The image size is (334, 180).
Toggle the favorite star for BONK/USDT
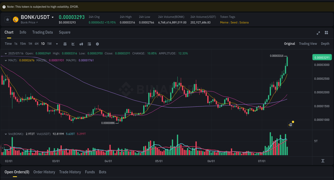(x=7, y=19)
